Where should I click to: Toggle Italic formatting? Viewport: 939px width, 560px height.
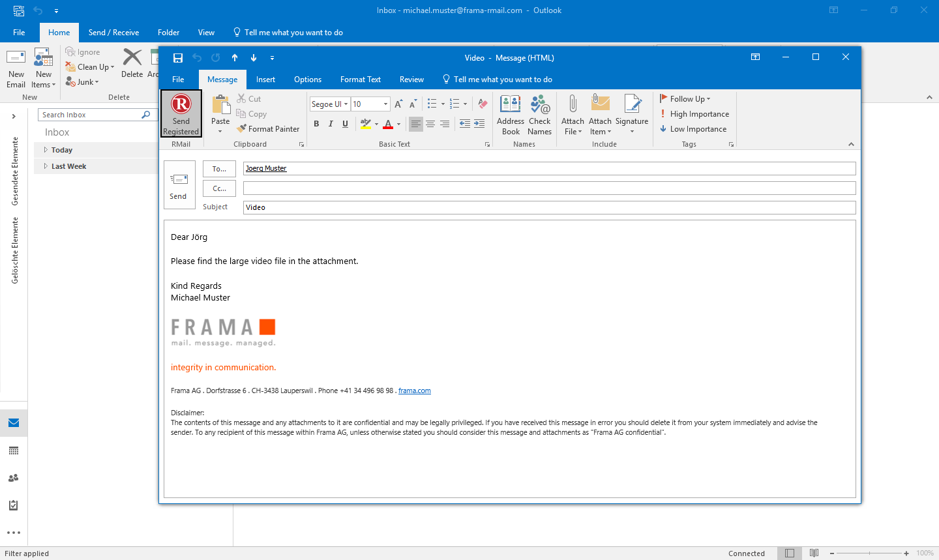331,124
